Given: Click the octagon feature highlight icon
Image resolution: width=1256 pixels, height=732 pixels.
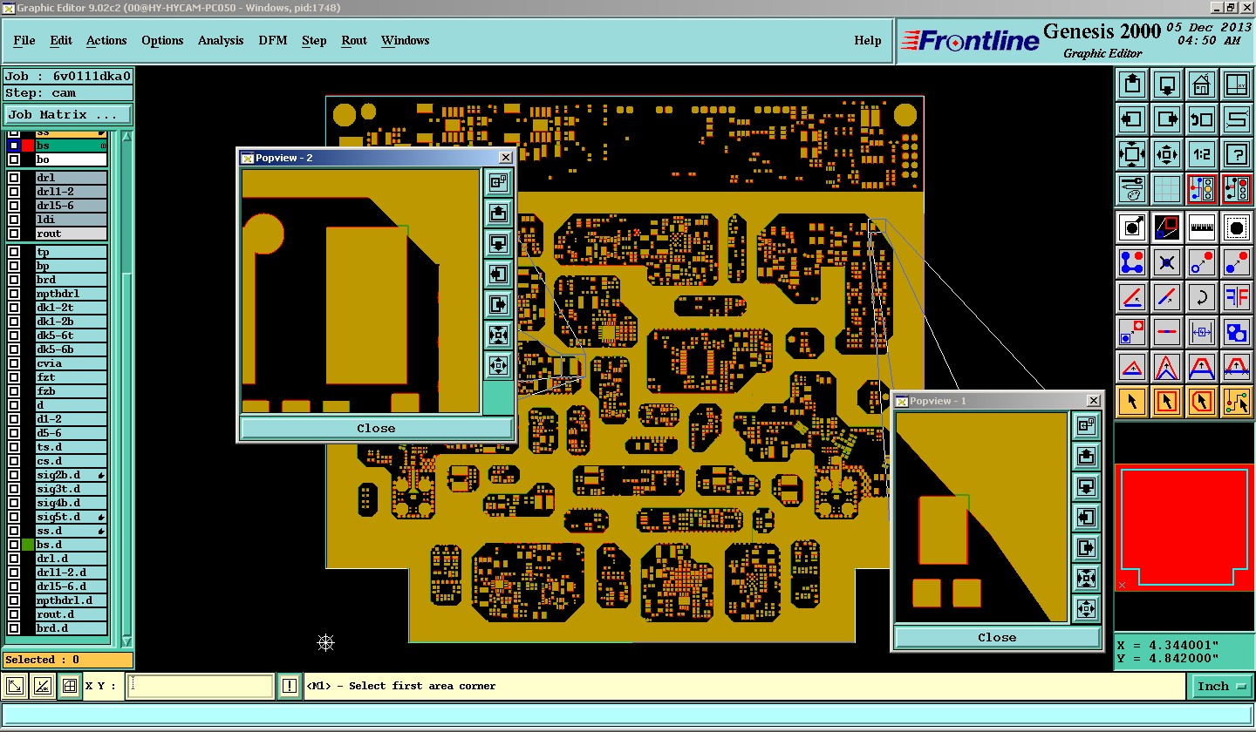Looking at the screenshot, I should 1237,227.
